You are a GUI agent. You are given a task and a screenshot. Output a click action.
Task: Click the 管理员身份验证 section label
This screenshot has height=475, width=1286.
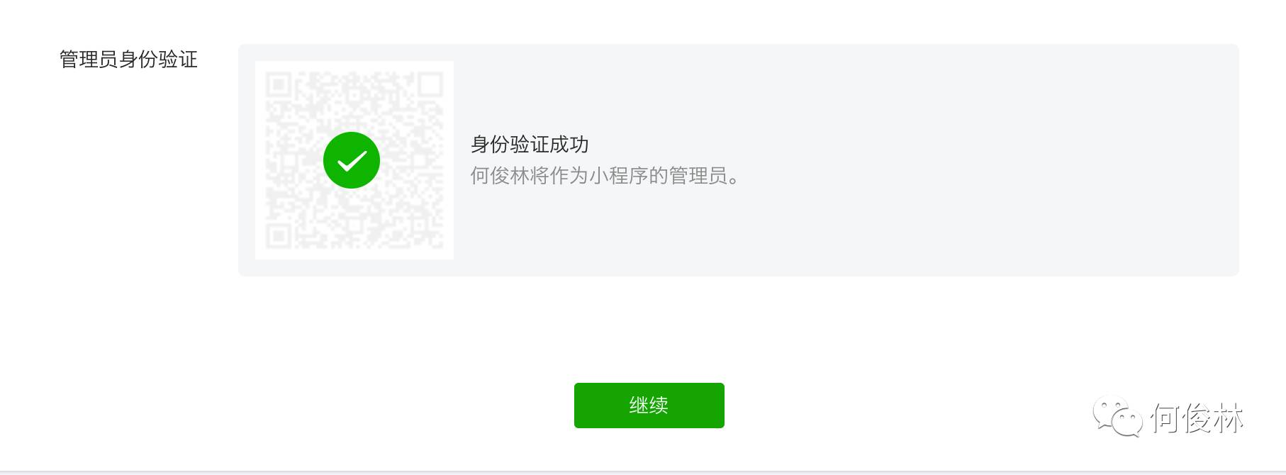tap(128, 60)
